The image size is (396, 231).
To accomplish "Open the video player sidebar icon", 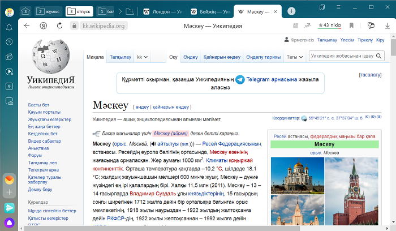I will tap(9, 71).
